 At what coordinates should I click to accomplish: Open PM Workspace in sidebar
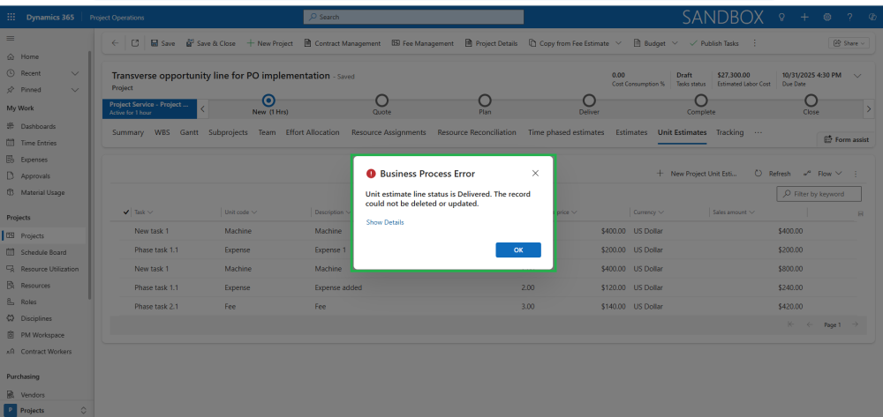(x=42, y=335)
